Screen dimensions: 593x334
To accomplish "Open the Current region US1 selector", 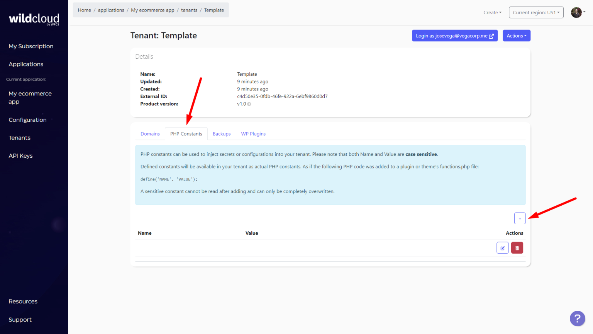I will point(536,12).
